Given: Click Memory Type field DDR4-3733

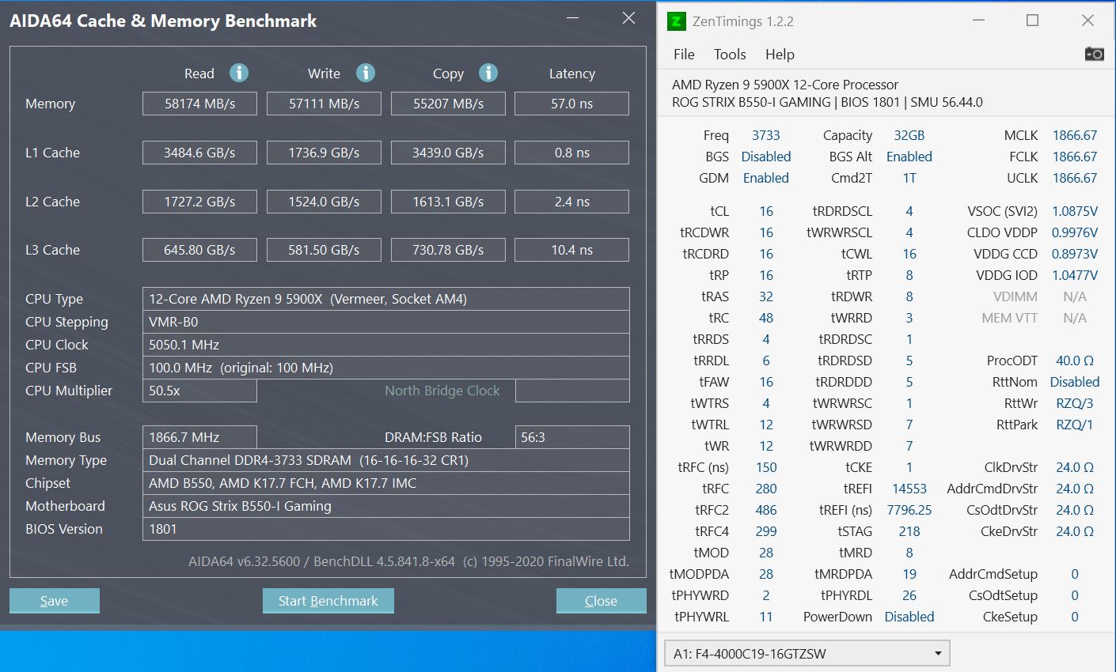Looking at the screenshot, I should (x=386, y=460).
